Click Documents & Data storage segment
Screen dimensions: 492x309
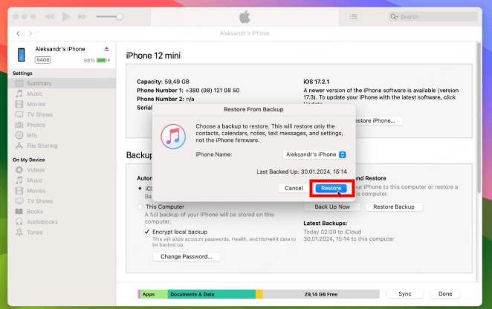(x=212, y=294)
